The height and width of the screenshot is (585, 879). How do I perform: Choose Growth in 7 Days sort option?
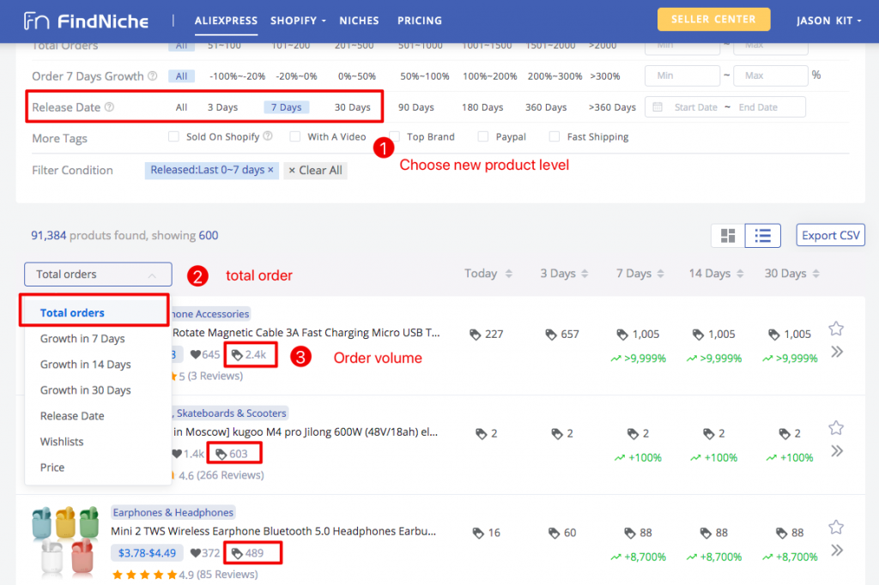pos(82,339)
